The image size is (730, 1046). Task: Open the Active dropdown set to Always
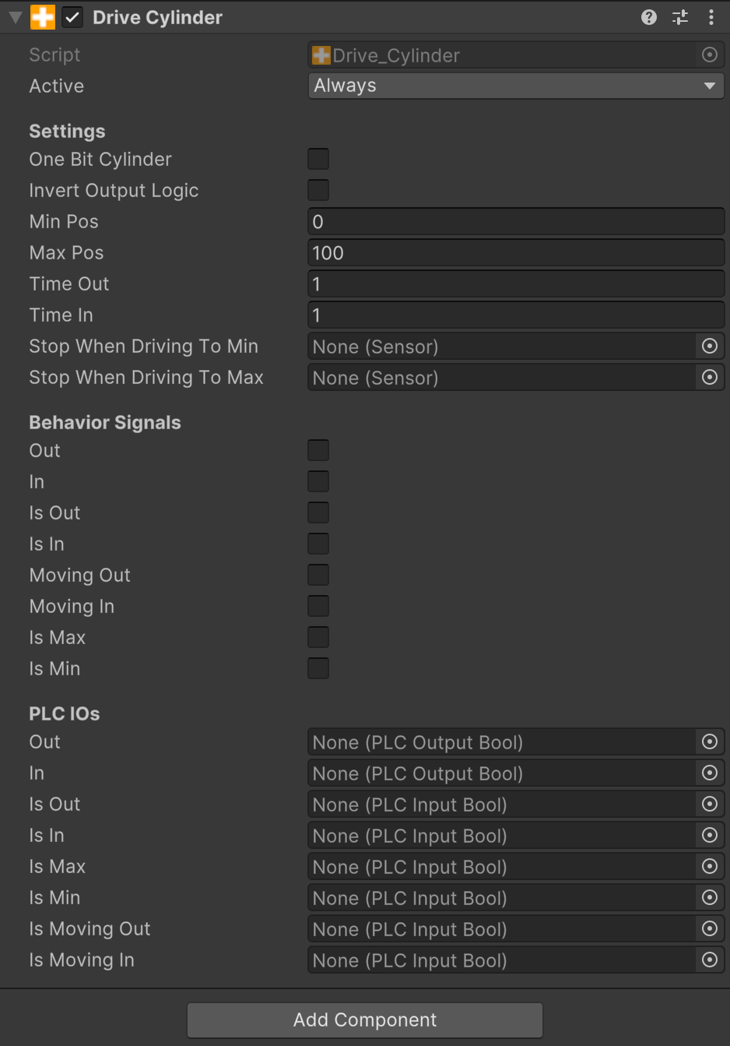click(515, 86)
